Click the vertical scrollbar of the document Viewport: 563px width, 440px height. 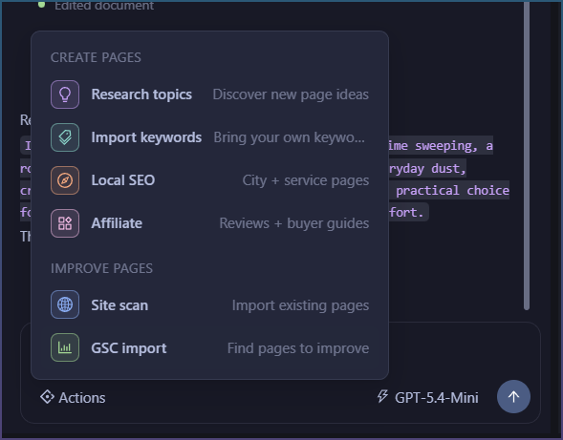coord(527,155)
